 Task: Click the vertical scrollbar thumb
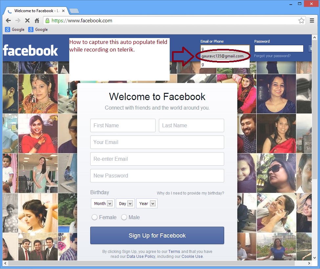click(314, 110)
